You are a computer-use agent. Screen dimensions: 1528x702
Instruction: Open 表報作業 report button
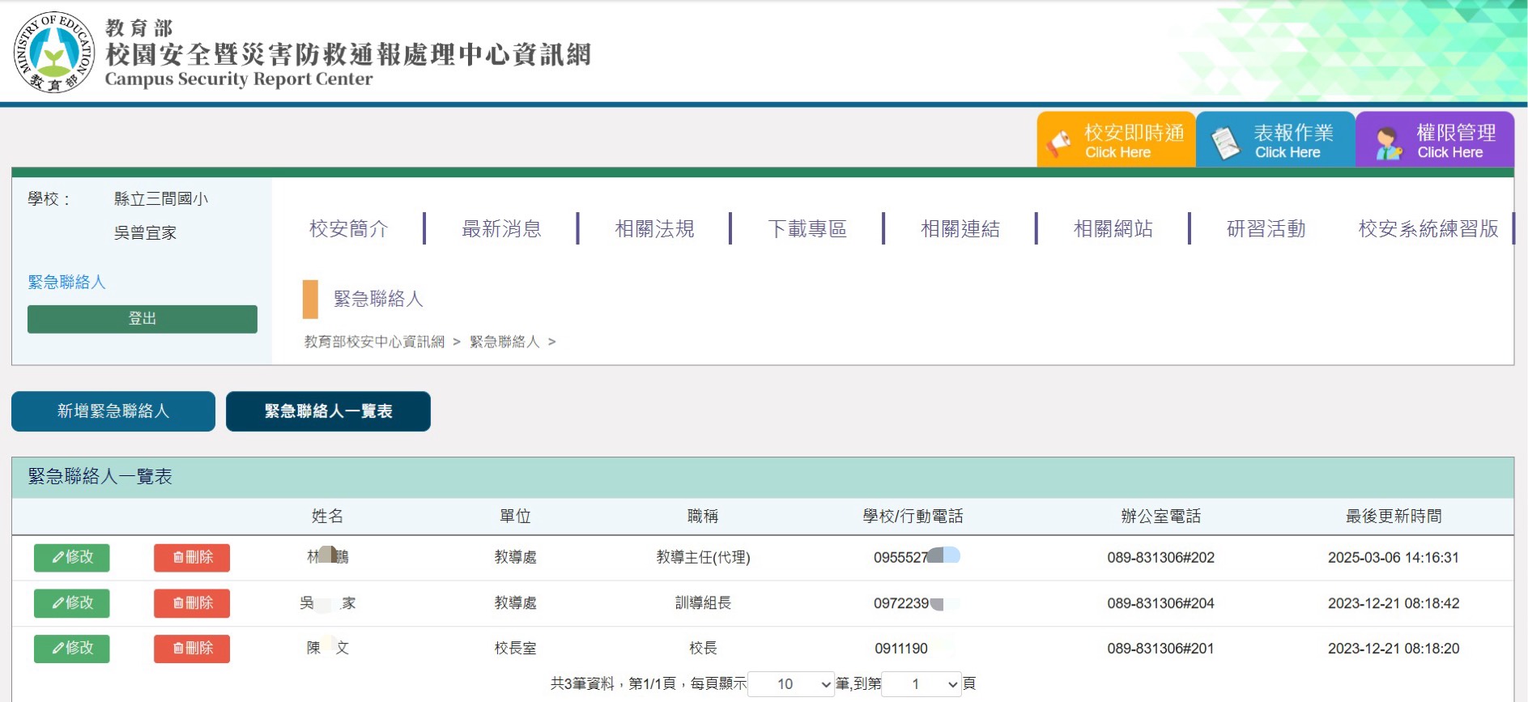pyautogui.click(x=1275, y=140)
